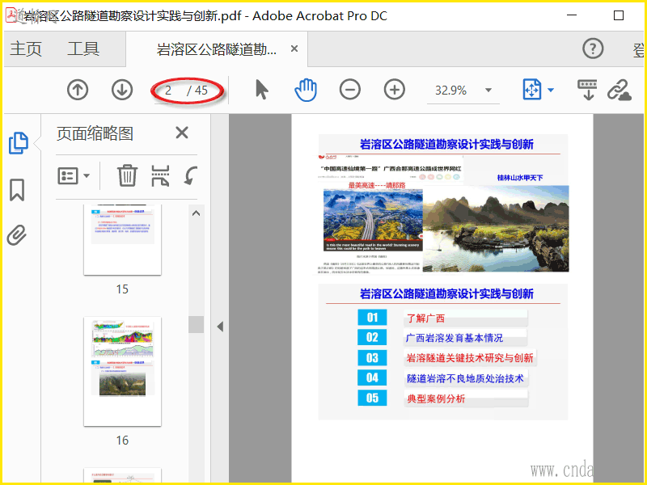Open the bookmarks sidebar icon
Image resolution: width=647 pixels, height=485 pixels.
[17, 190]
